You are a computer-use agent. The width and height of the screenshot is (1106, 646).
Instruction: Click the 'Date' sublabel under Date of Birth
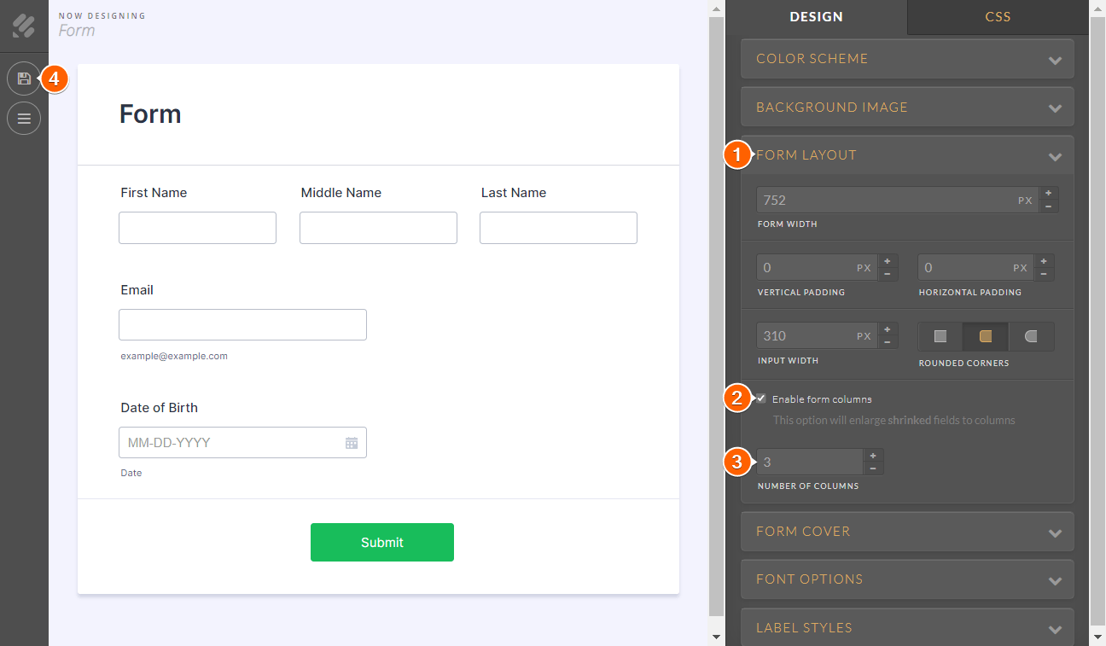(131, 473)
